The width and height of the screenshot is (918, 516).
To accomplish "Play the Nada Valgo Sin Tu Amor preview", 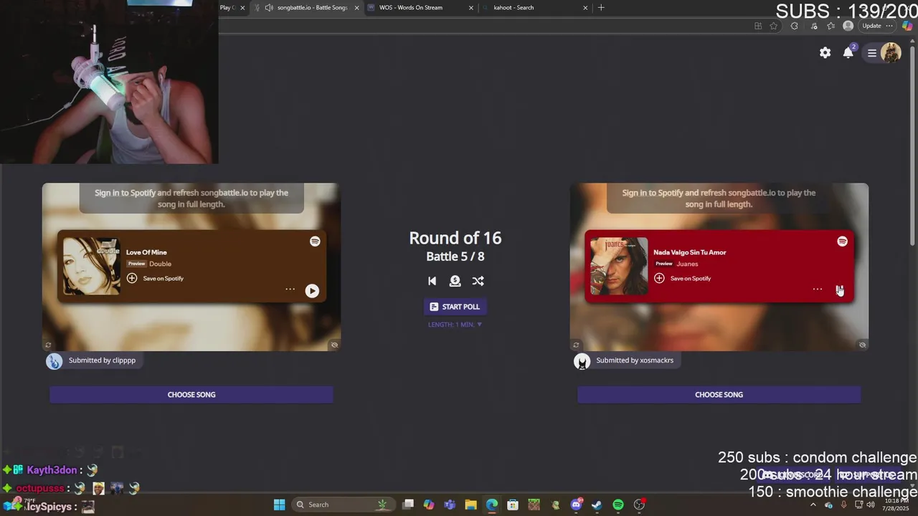I will coord(840,290).
